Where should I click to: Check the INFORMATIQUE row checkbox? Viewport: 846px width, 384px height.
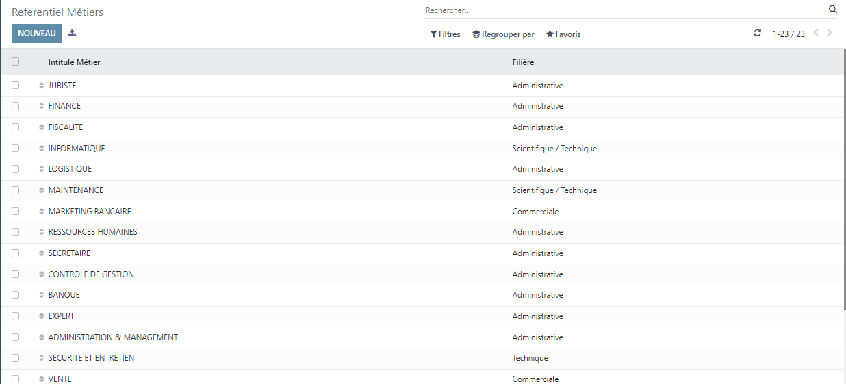(15, 149)
